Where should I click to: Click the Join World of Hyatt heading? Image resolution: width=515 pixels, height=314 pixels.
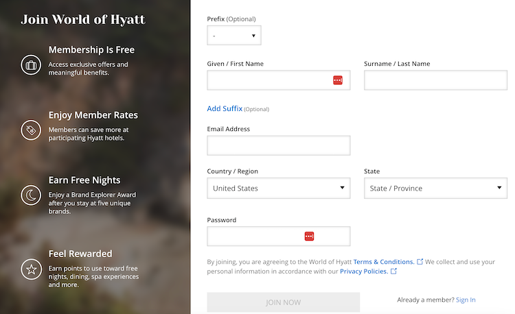[x=83, y=20]
